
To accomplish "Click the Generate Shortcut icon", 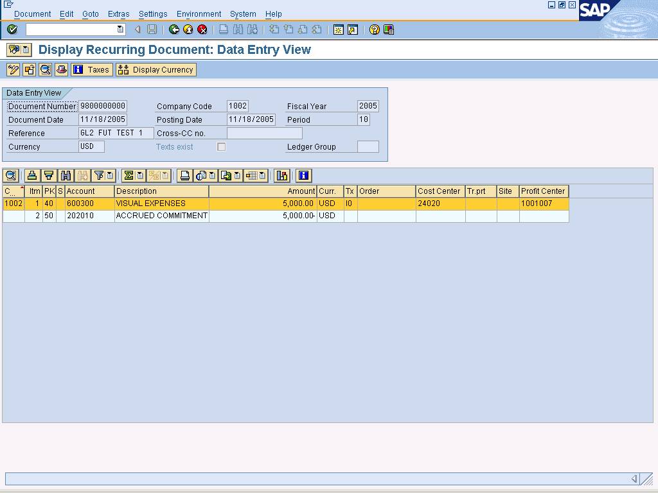I will coord(353,30).
